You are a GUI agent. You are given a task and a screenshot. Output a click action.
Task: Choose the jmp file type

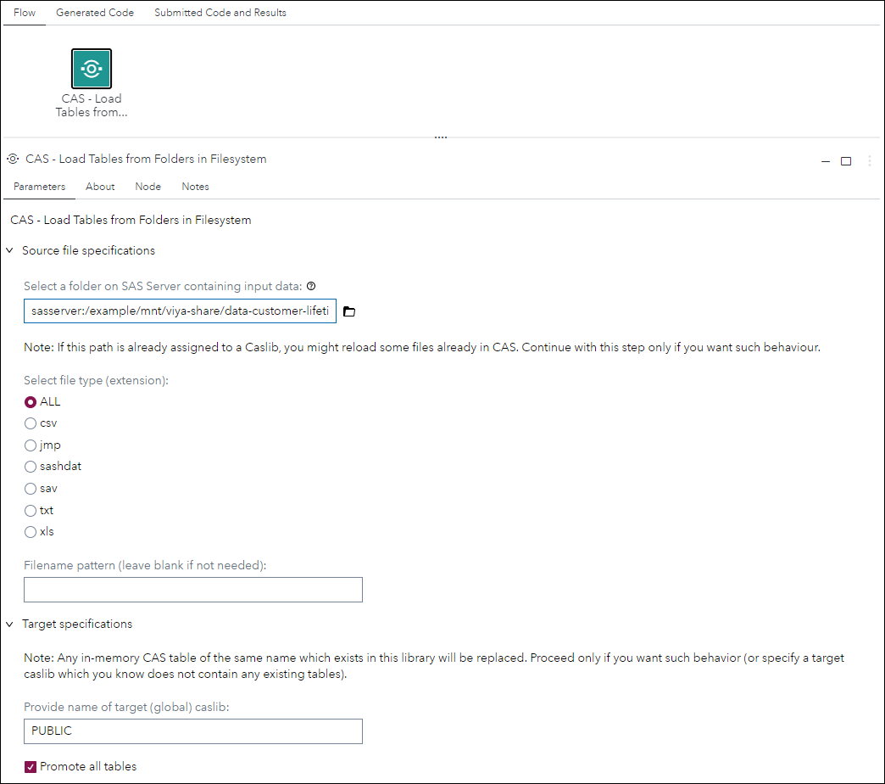click(31, 445)
